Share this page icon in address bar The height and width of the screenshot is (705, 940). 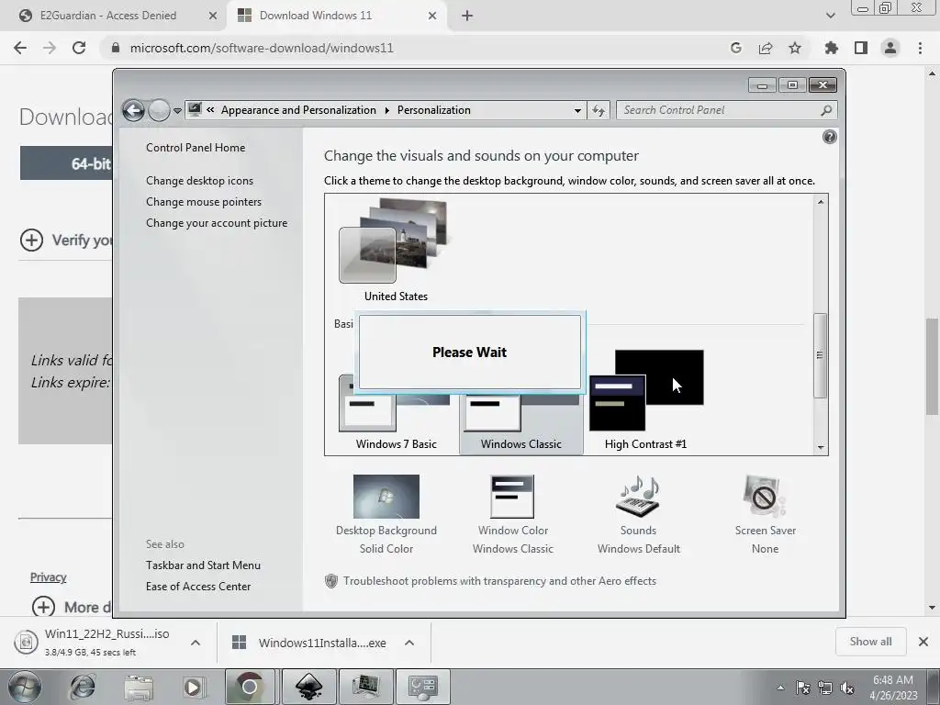(765, 48)
